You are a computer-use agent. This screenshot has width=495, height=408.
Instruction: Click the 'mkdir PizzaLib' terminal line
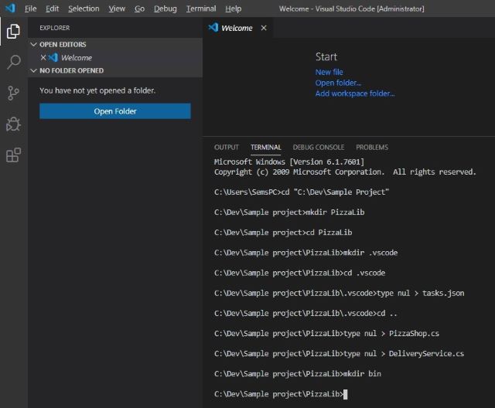(x=289, y=212)
